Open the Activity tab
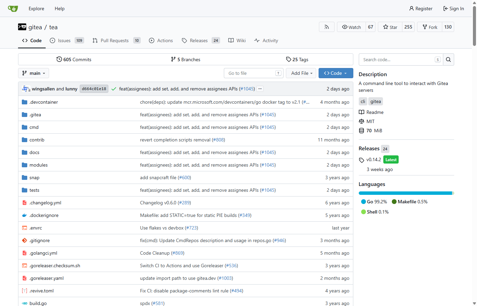This screenshot has height=306, width=477. tap(266, 40)
